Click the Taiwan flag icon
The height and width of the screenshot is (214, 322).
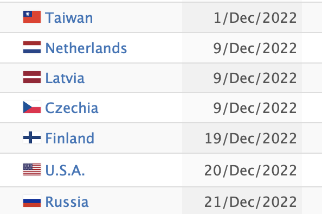(32, 17)
